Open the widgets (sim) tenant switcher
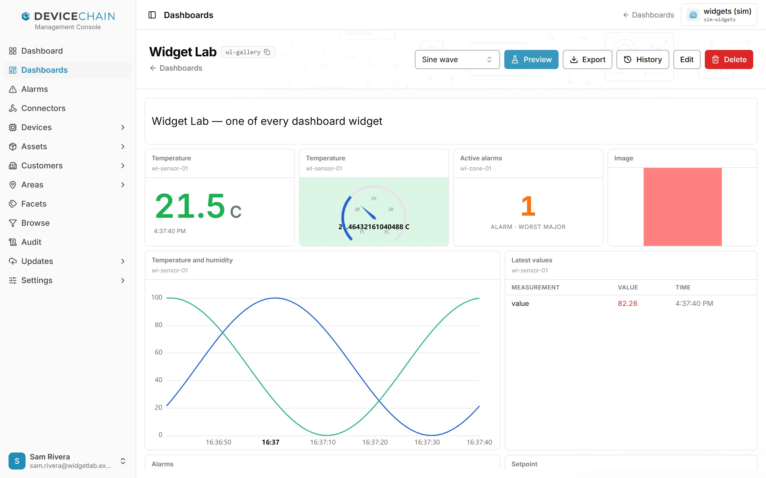This screenshot has height=478, width=766. click(719, 15)
